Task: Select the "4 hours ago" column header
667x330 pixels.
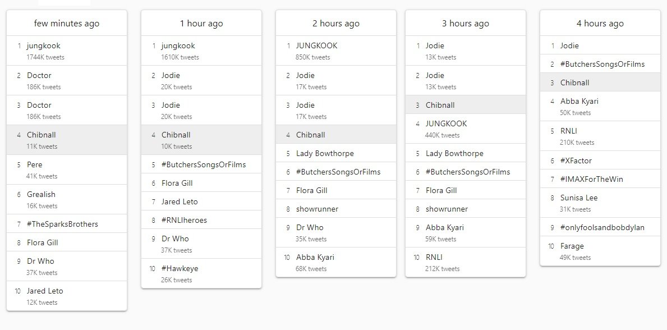Action: (600, 24)
